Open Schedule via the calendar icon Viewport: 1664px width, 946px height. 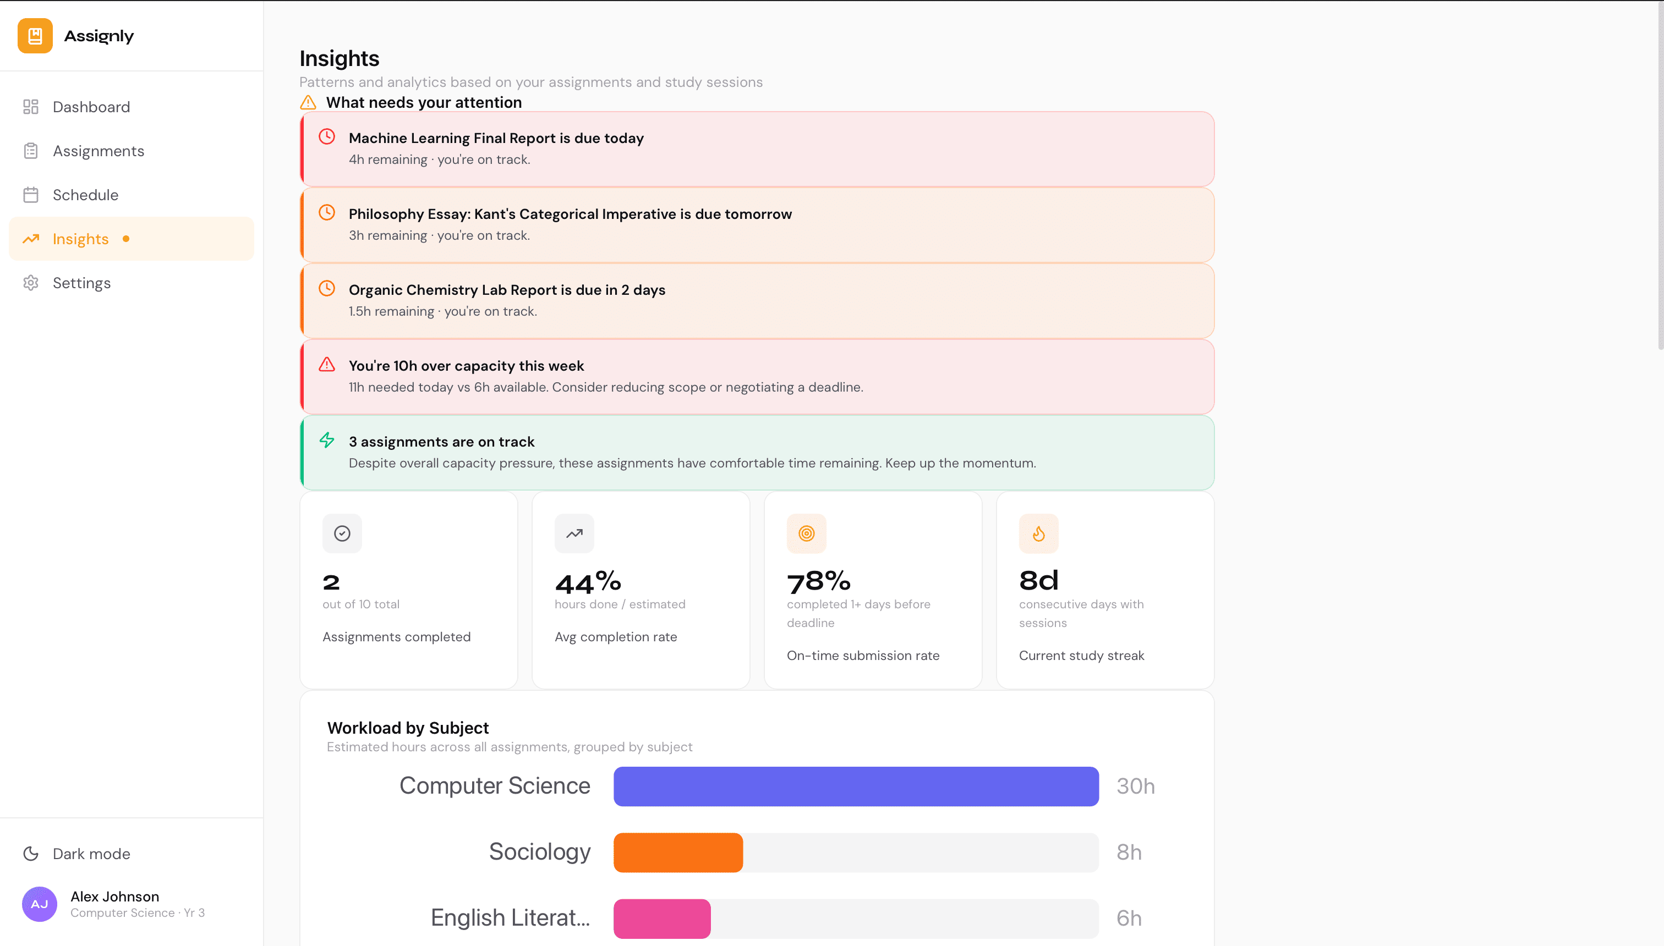point(31,194)
